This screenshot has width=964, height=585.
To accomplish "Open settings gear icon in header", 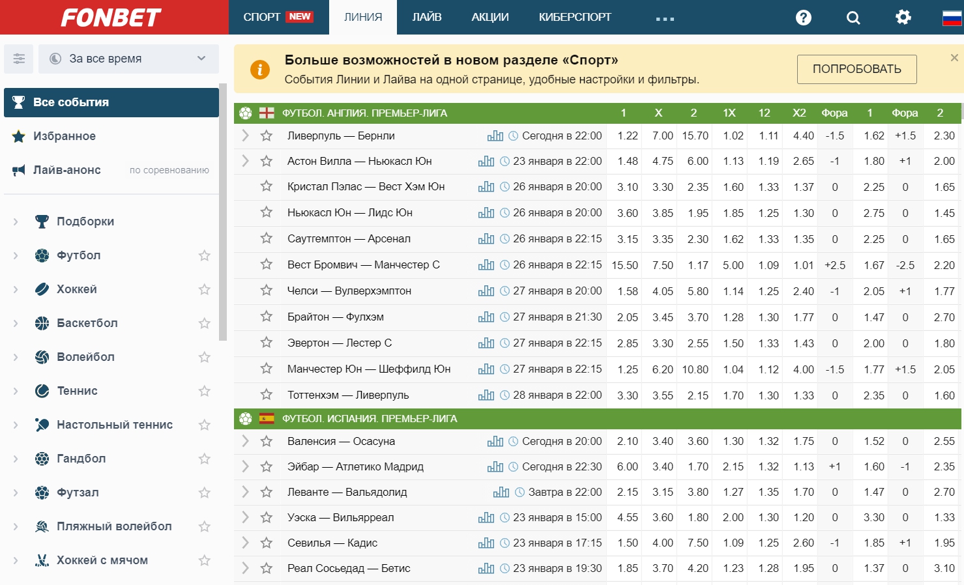I will 903,17.
